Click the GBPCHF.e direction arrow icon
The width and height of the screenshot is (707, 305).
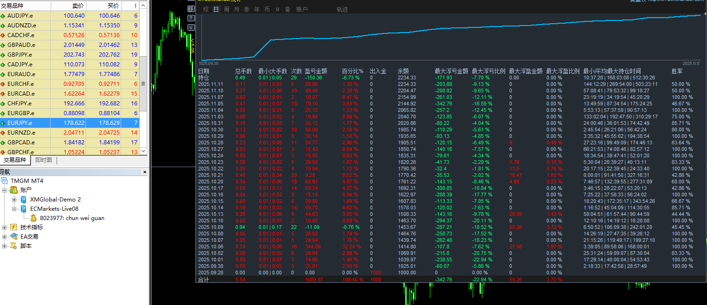3,152
